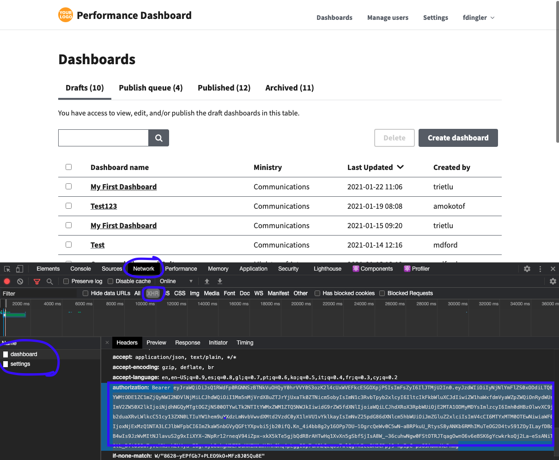Enable the Preserve log checkbox

tap(66, 281)
